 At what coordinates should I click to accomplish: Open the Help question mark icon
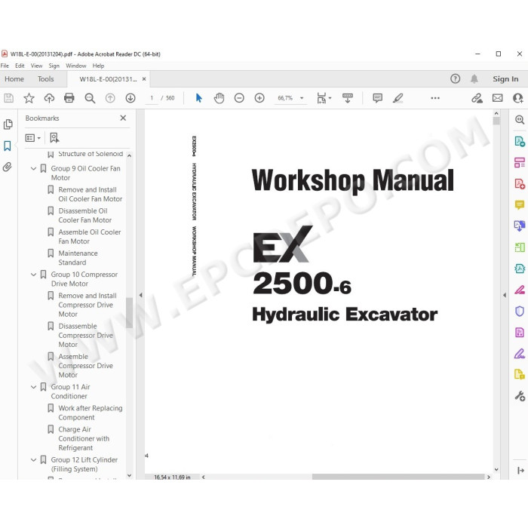point(455,78)
